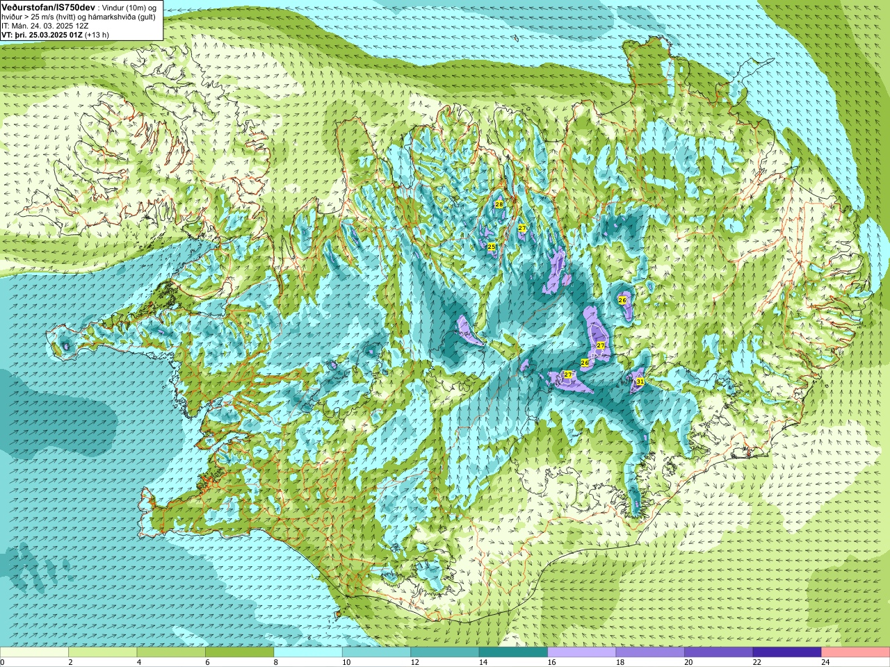
Task: Click the legend scale number 10
Action: (x=346, y=662)
